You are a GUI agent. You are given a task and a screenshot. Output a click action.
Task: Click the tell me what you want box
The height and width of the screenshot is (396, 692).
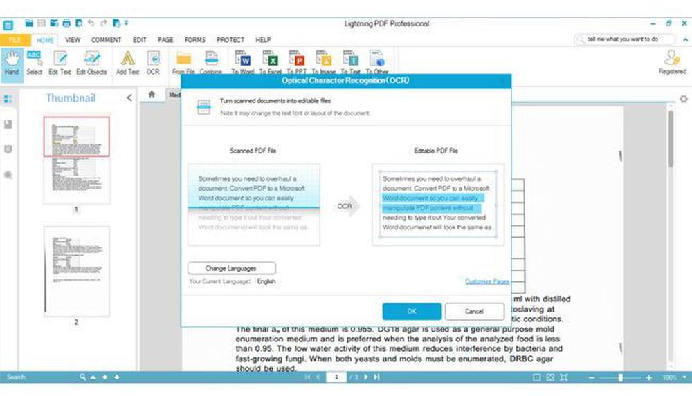pyautogui.click(x=625, y=39)
